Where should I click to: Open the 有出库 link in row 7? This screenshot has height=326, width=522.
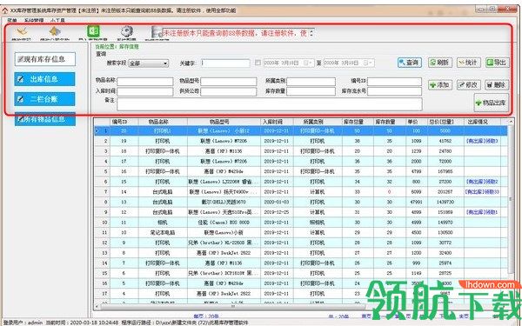[x=482, y=192]
